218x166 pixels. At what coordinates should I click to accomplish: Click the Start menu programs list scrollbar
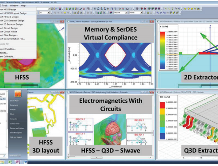coord(7,122)
